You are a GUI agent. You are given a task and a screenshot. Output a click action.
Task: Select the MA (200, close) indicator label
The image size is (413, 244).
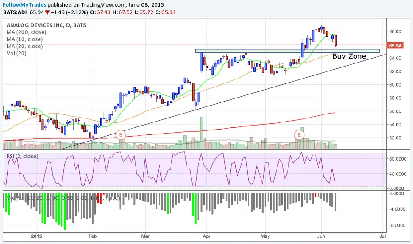tap(26, 32)
